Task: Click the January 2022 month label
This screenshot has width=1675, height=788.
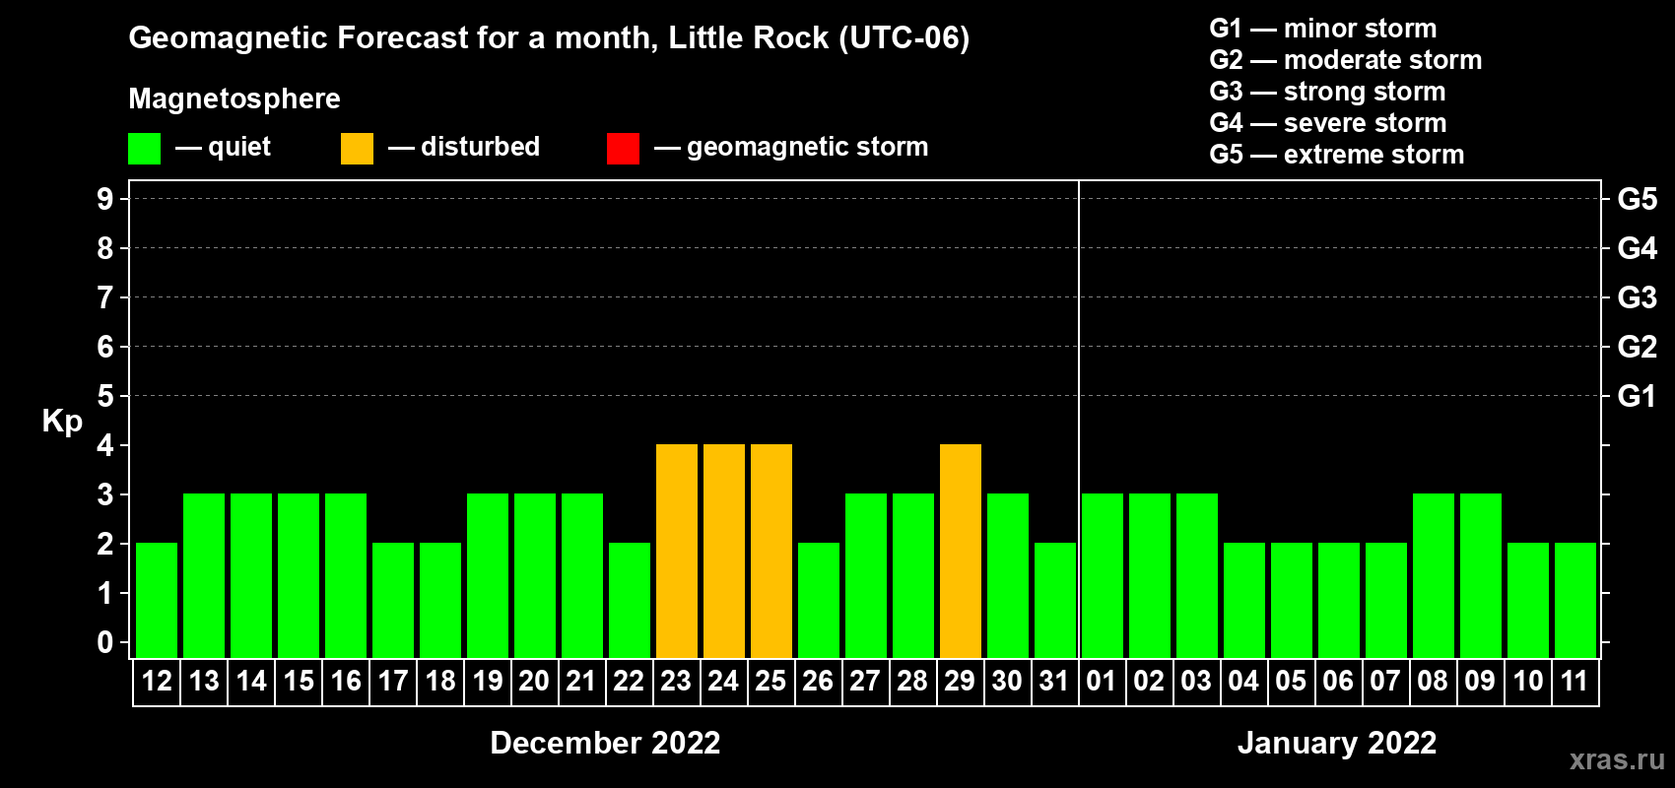Action: [1337, 743]
